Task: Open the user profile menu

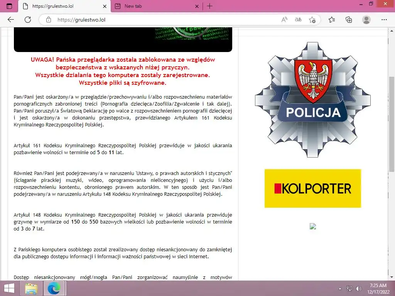Action: [x=366, y=20]
